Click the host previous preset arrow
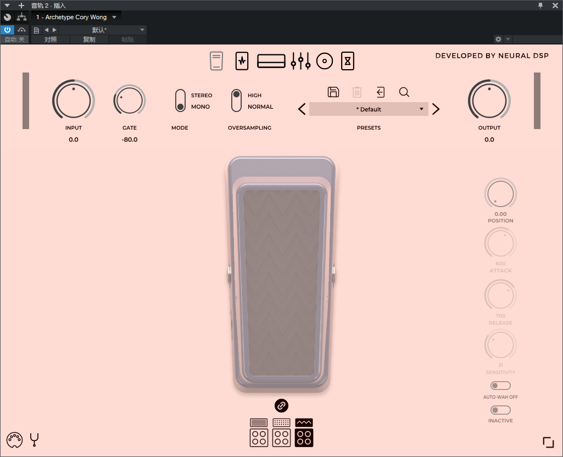Screen dimensions: 563x457 pos(46,30)
